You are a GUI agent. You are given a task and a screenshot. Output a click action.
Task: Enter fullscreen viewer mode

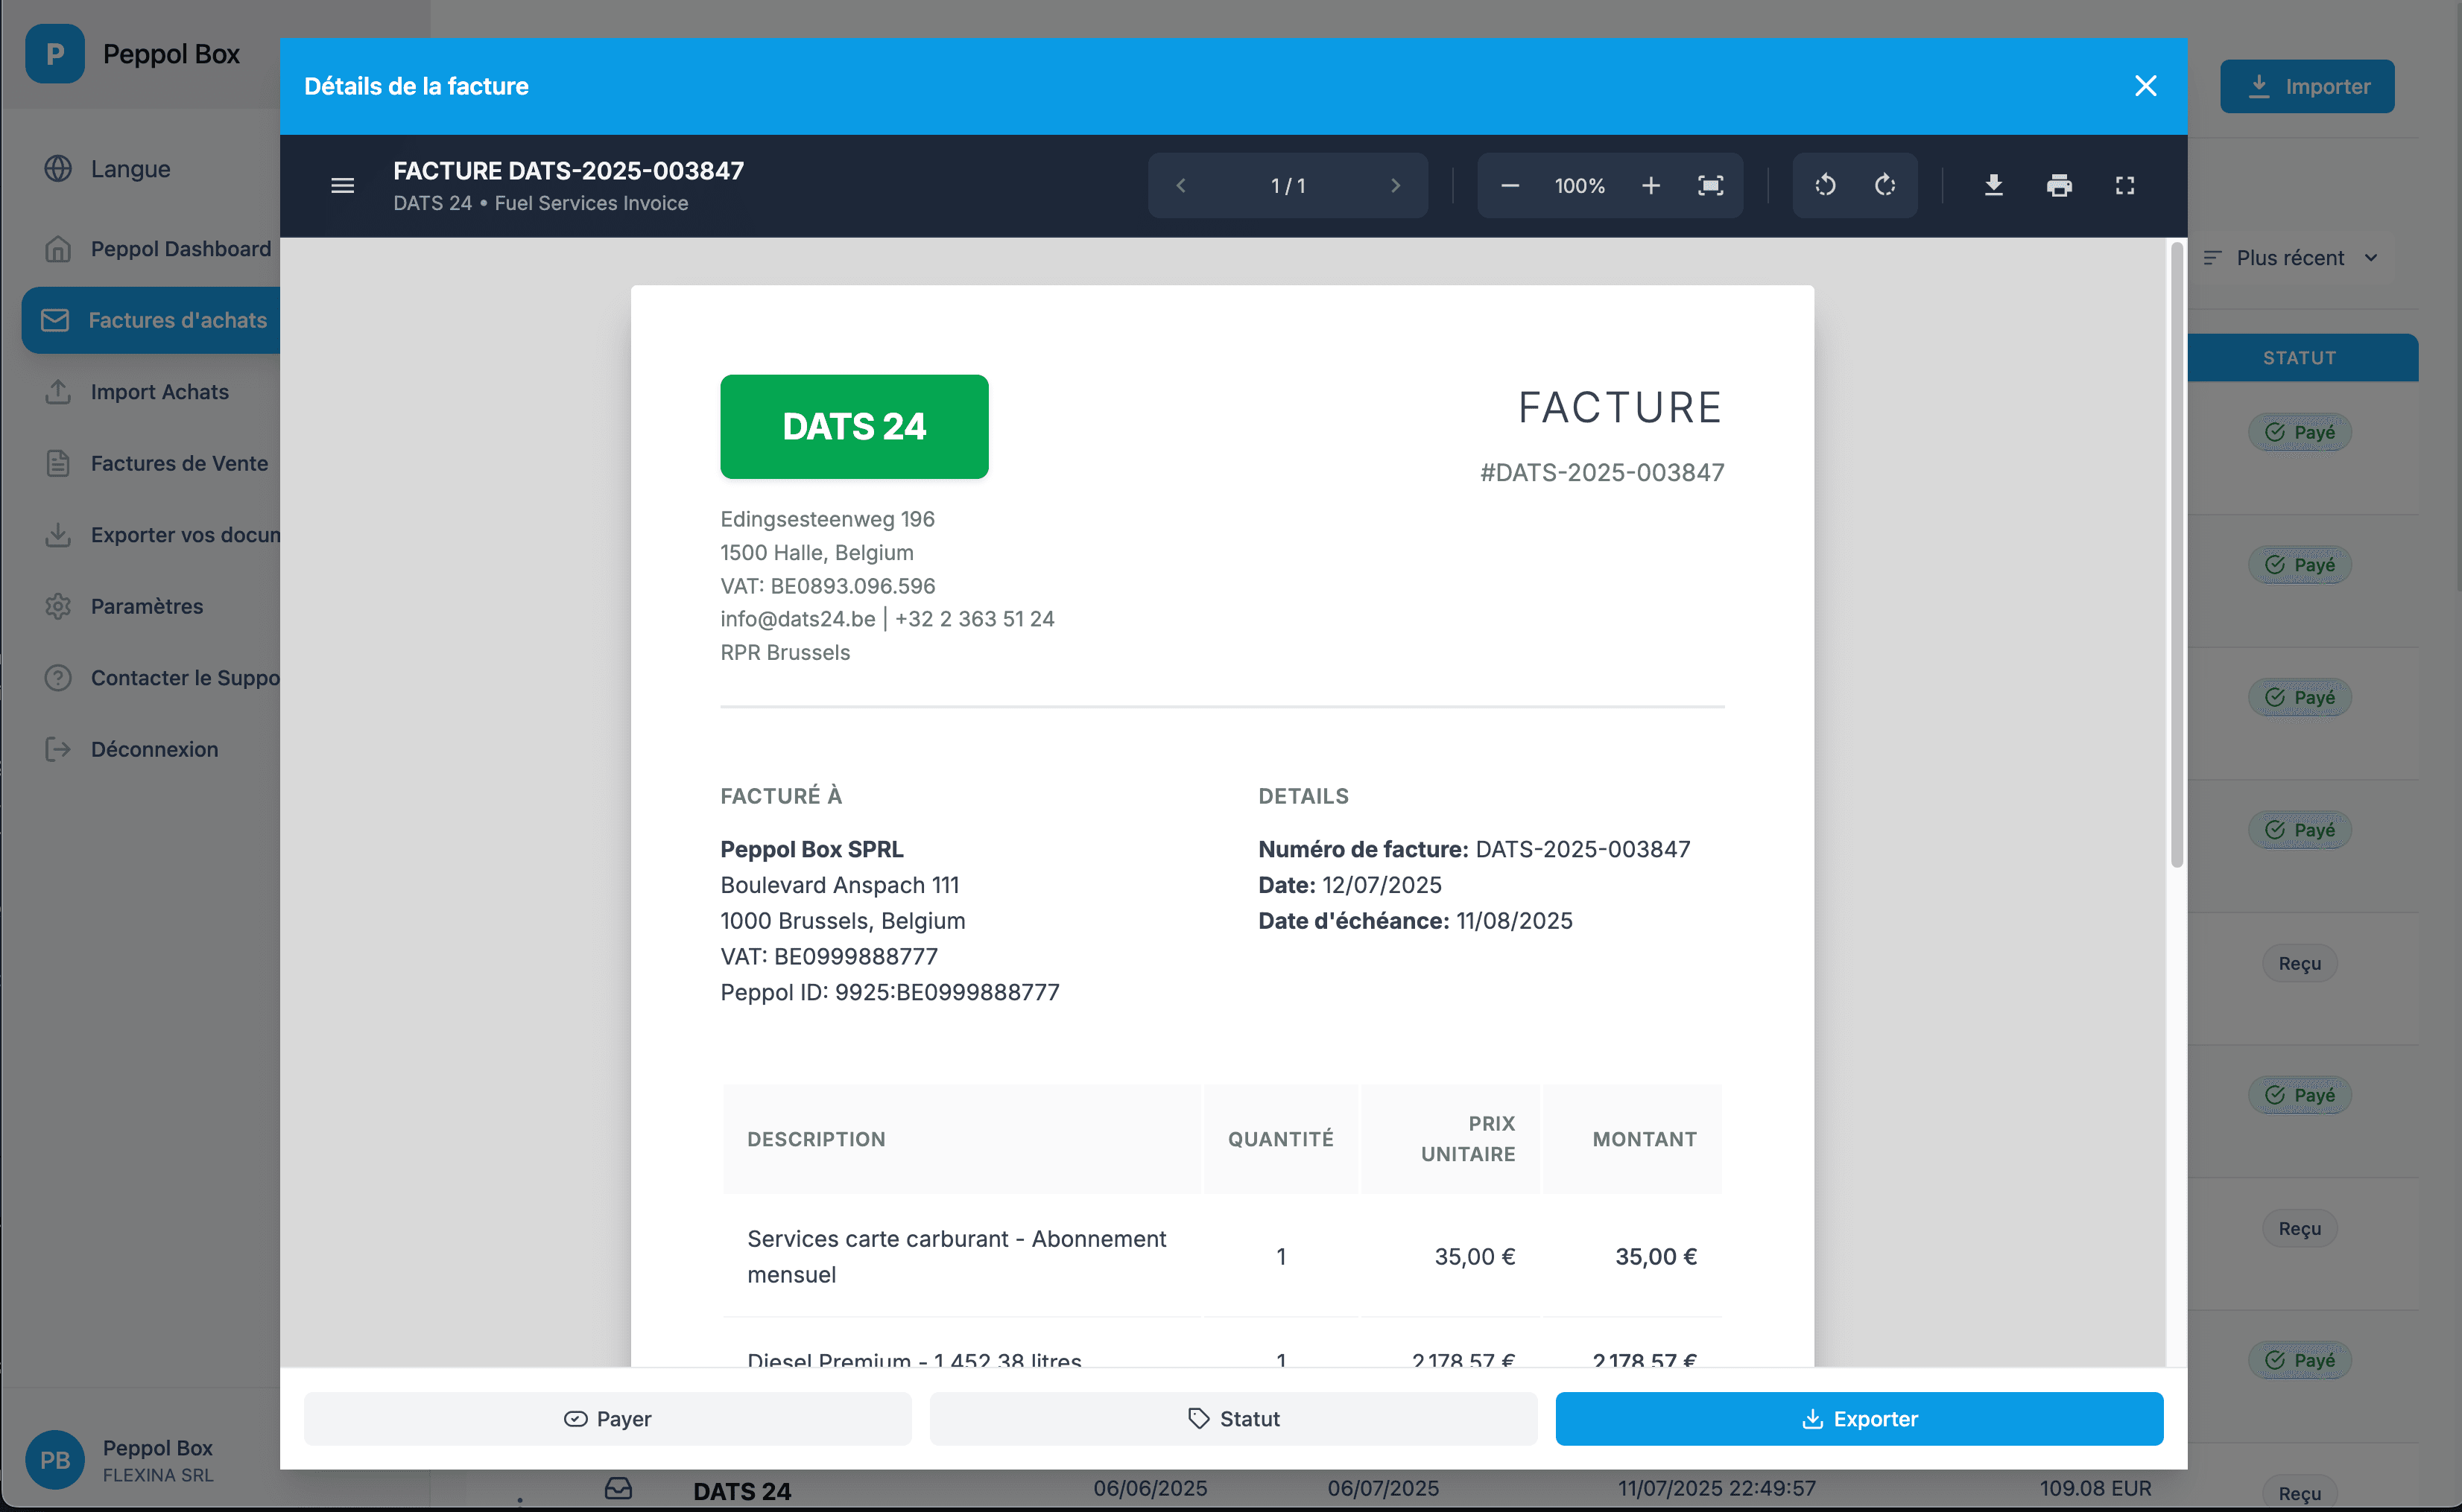2125,186
